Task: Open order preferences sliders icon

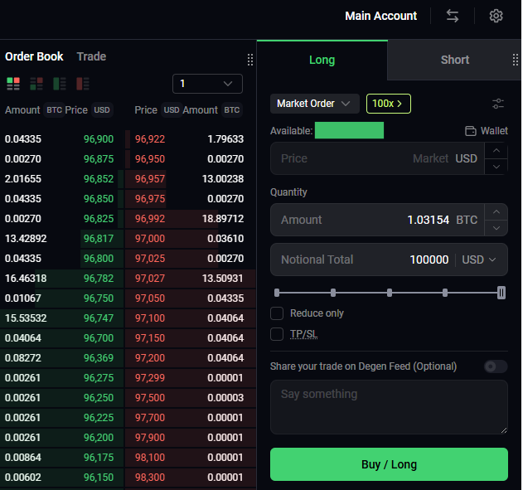Action: coord(498,104)
